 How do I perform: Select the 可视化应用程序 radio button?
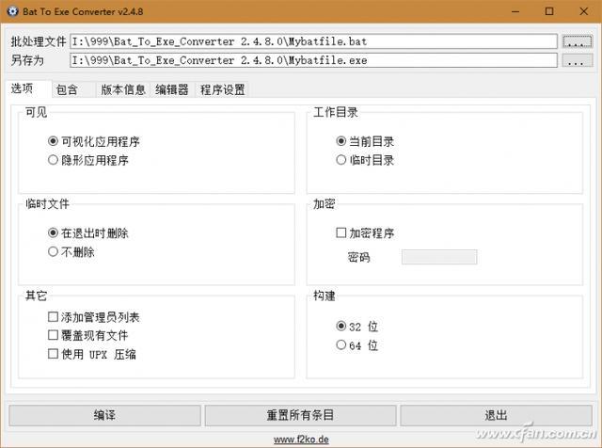(x=53, y=141)
